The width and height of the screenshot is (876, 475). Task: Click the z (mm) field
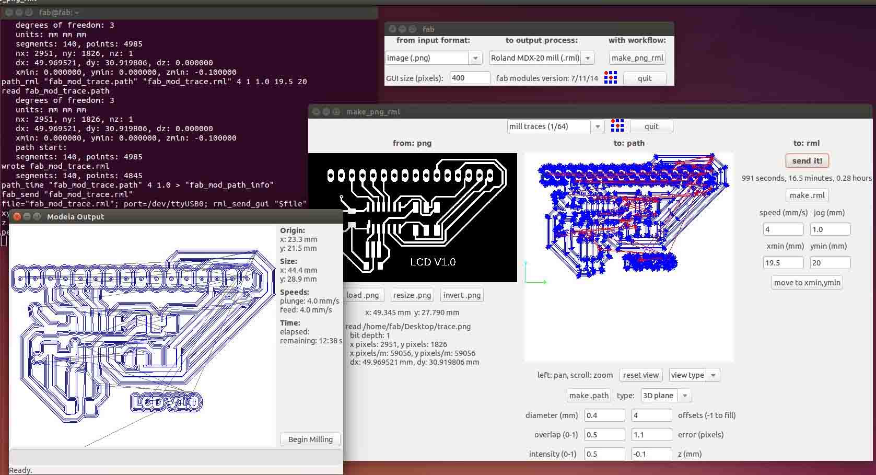pos(651,454)
